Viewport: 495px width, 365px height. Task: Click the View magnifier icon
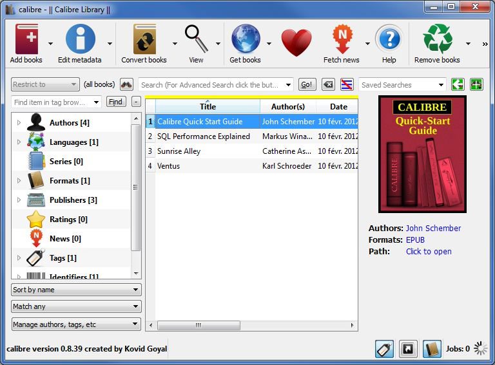click(x=196, y=39)
